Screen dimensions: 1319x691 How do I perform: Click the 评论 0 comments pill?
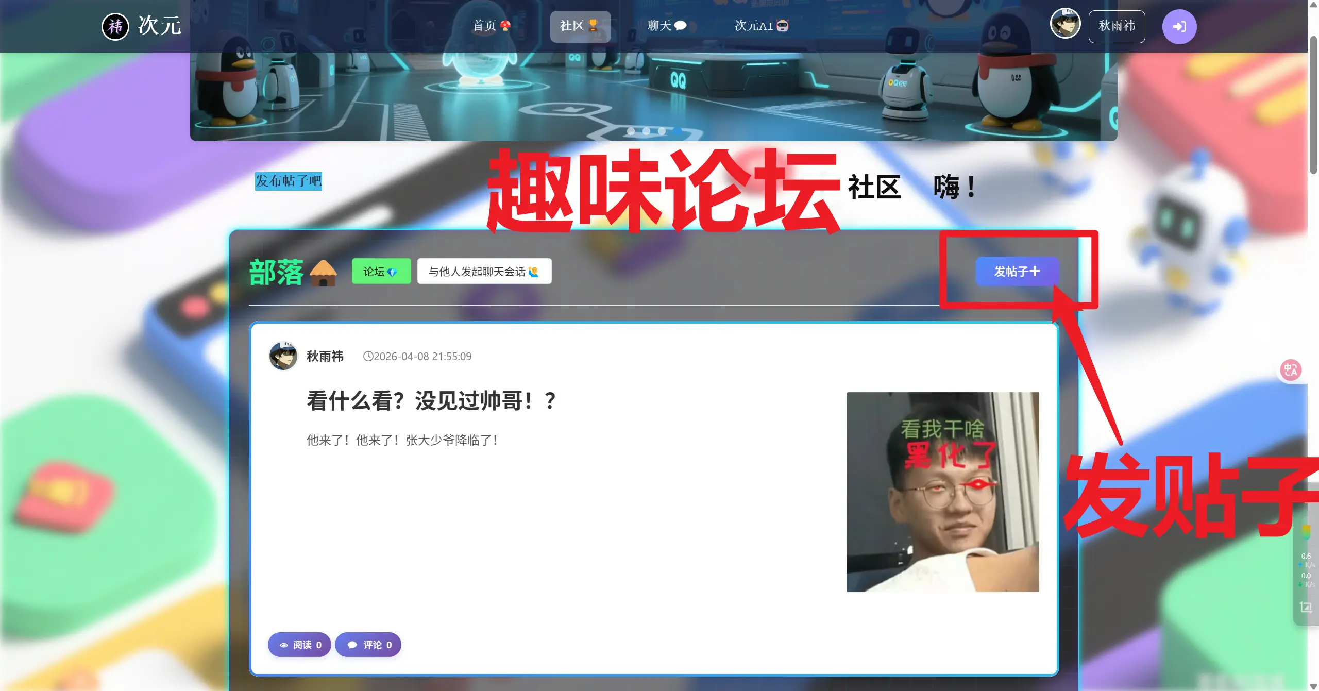[368, 645]
